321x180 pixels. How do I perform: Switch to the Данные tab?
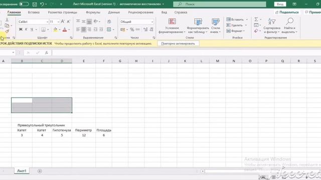pyautogui.click(x=114, y=12)
